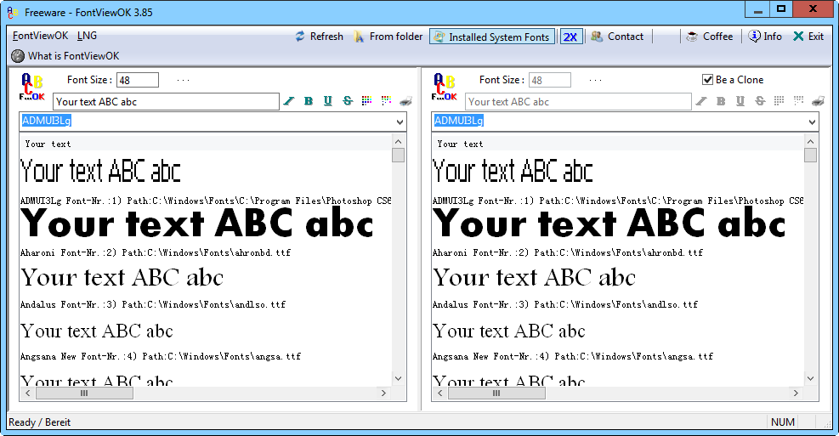Click right pane horizontal scroll right arrow
This screenshot has height=436, width=839.
796,394
